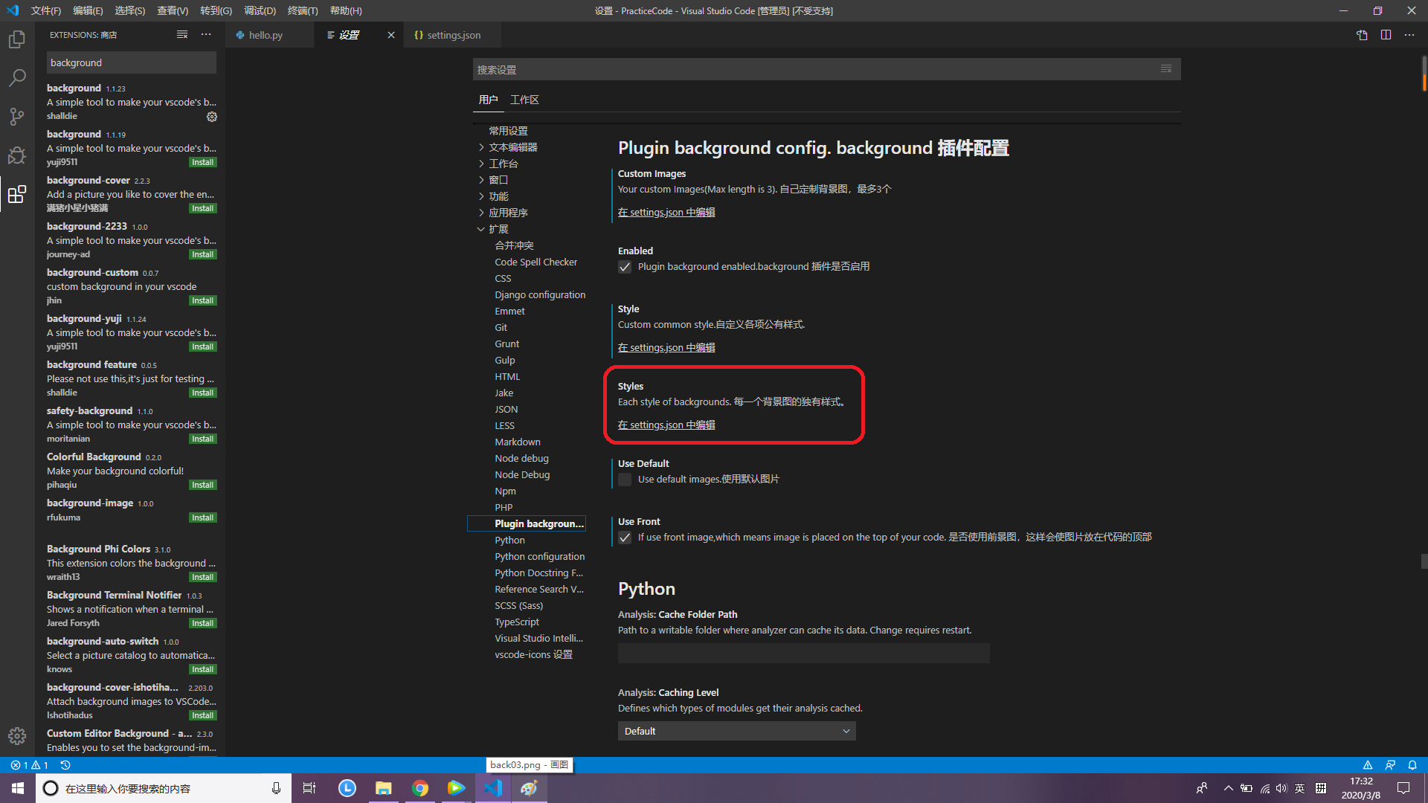Expand 功能 settings section
Image resolution: width=1428 pixels, height=803 pixels.
coord(481,196)
